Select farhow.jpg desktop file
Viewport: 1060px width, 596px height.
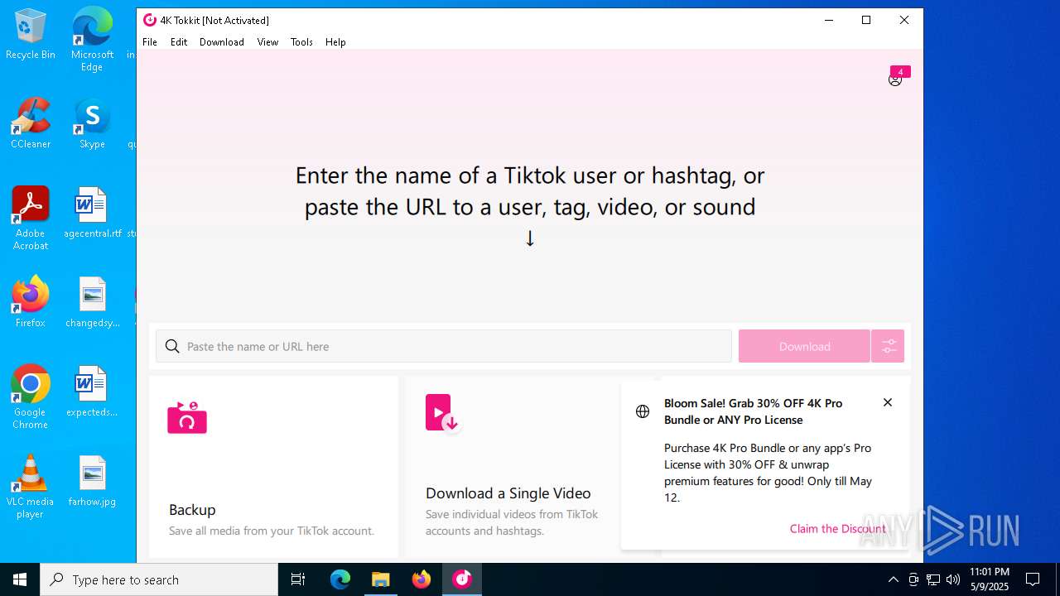92,481
